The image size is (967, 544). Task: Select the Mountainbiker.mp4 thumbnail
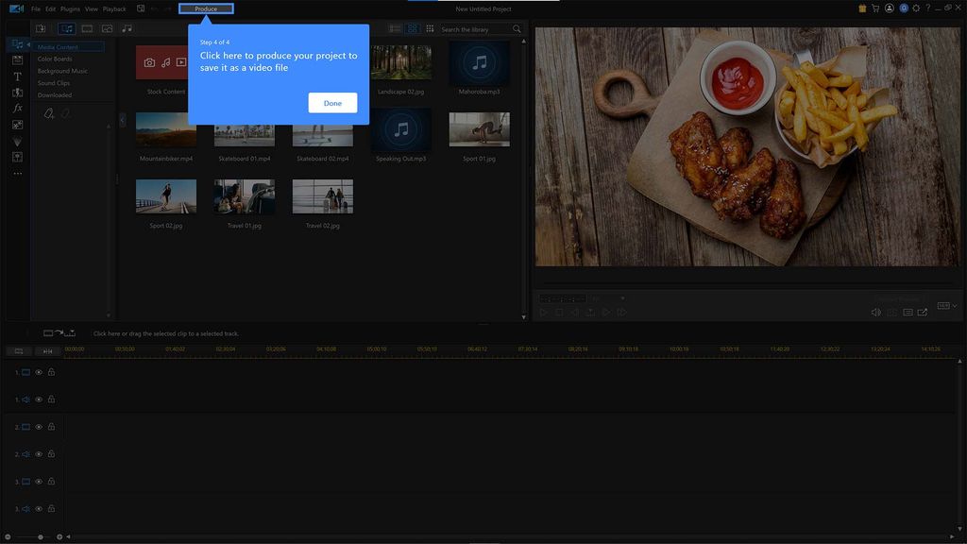[165, 132]
